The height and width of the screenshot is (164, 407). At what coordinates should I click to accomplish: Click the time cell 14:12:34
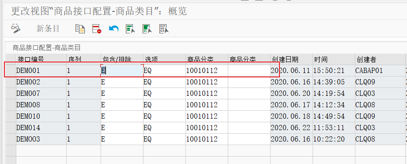click(x=334, y=105)
